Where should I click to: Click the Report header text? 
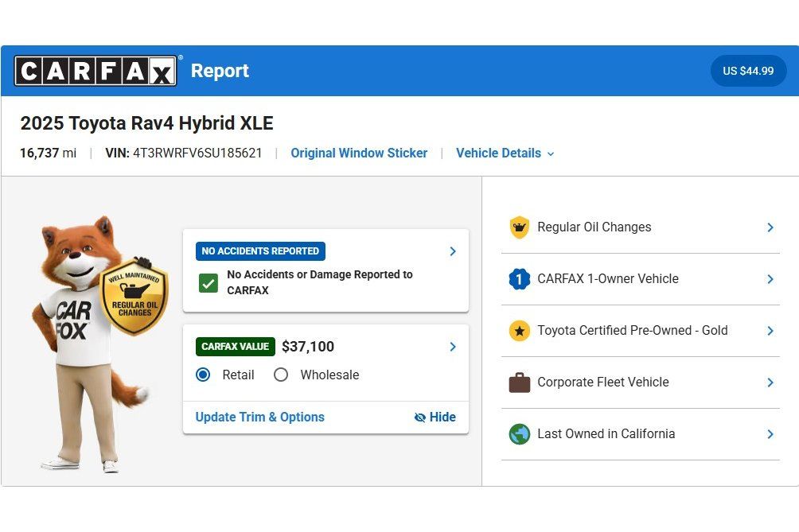coord(220,71)
